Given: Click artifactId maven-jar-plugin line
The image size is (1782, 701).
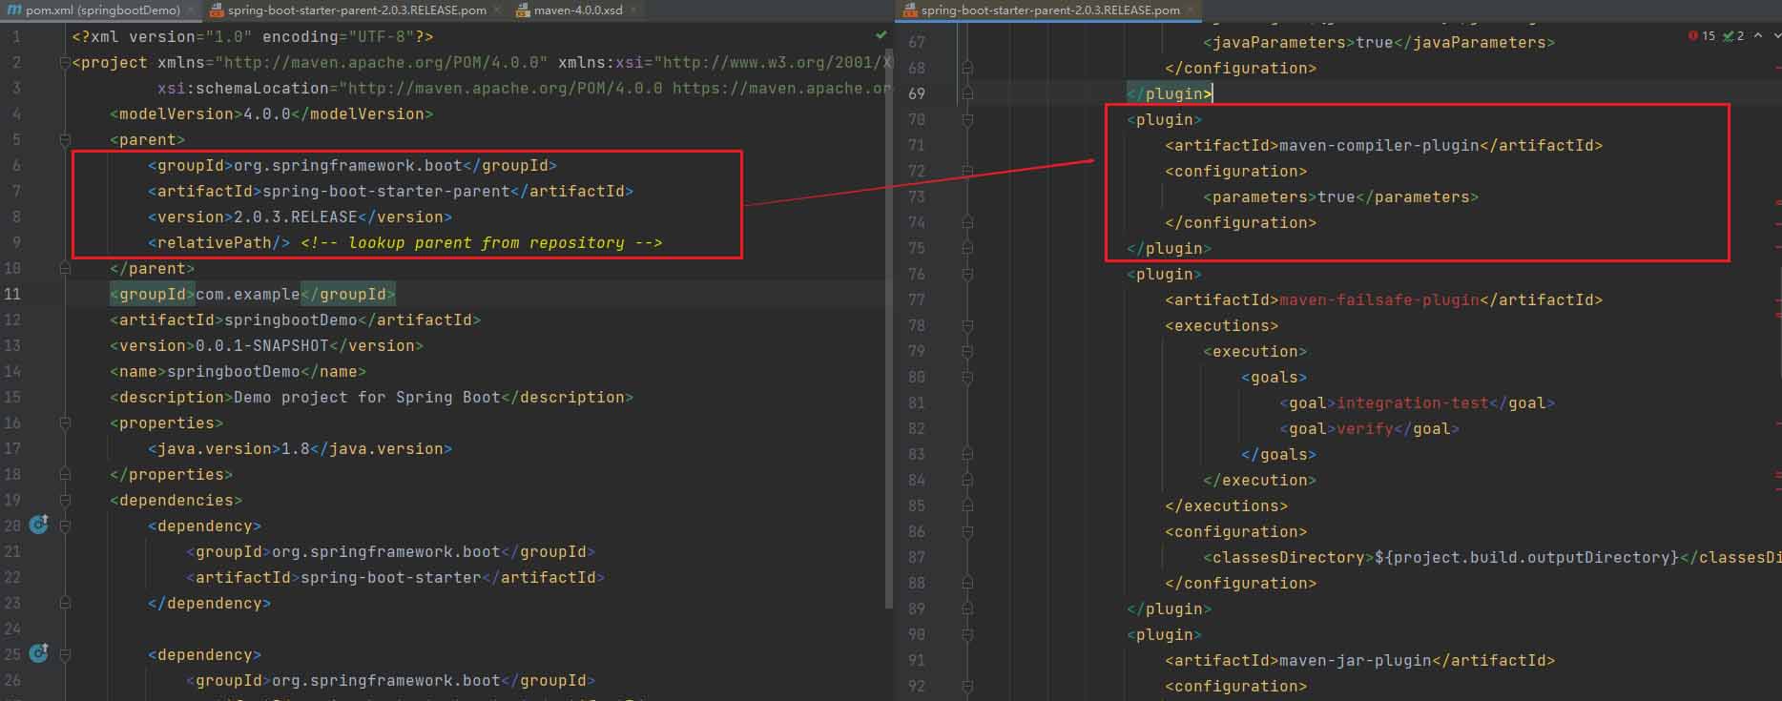Looking at the screenshot, I should pyautogui.click(x=1359, y=660).
